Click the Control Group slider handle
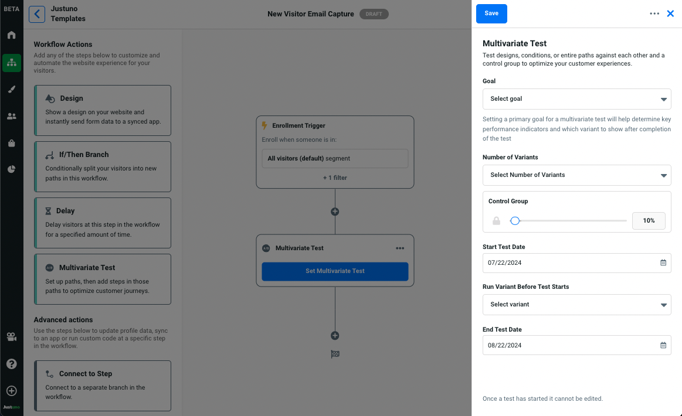 (x=515, y=221)
